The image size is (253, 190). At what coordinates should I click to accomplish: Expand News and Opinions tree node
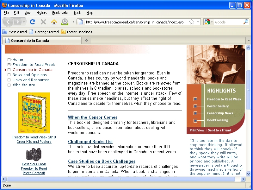tap(9, 75)
